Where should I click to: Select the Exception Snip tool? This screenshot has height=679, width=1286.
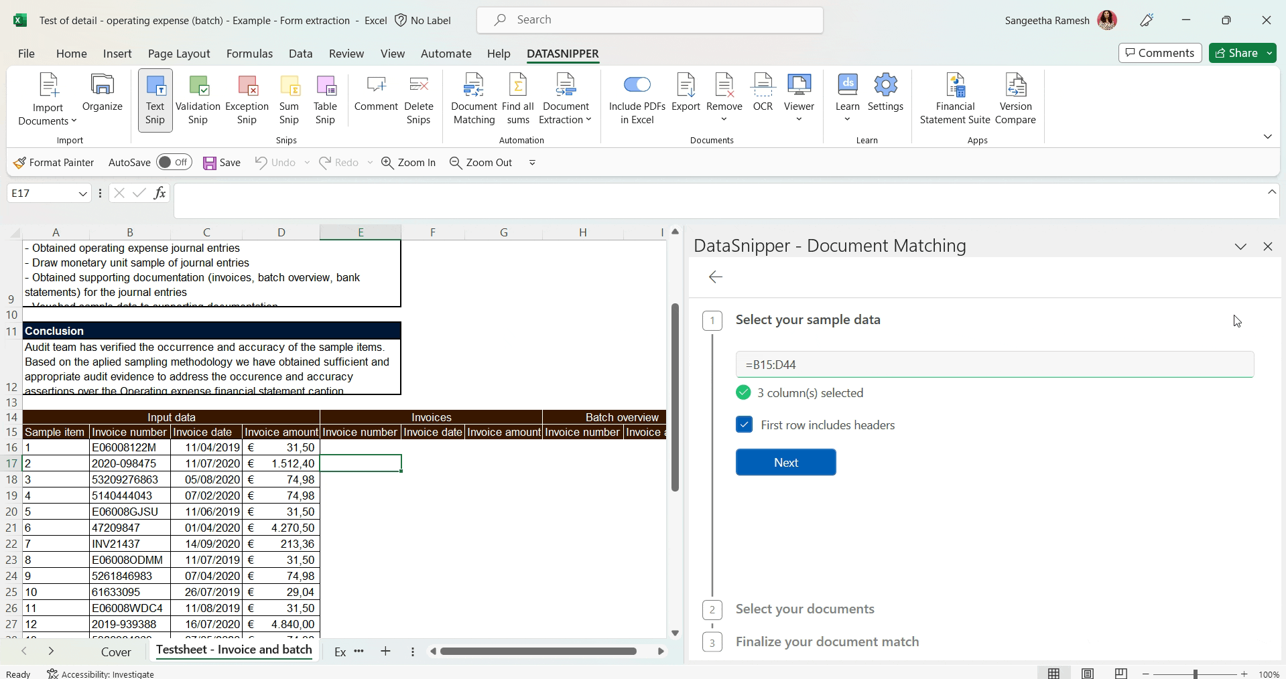[246, 100]
